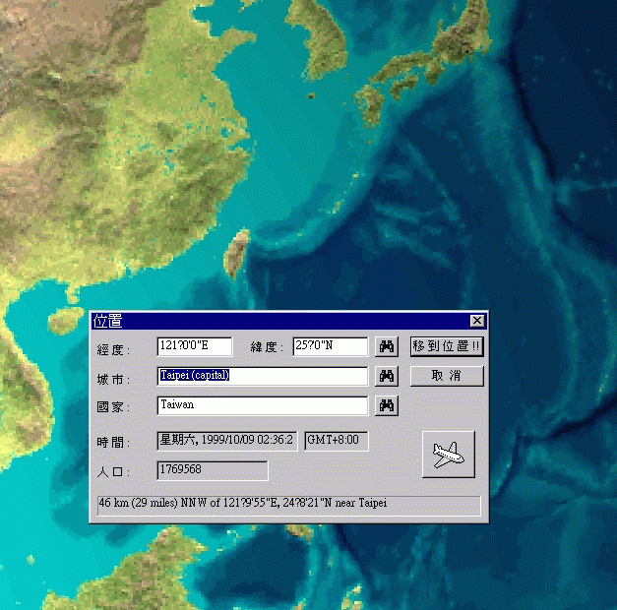Click Taiwan island on the map
This screenshot has width=617, height=610.
pyautogui.click(x=236, y=253)
